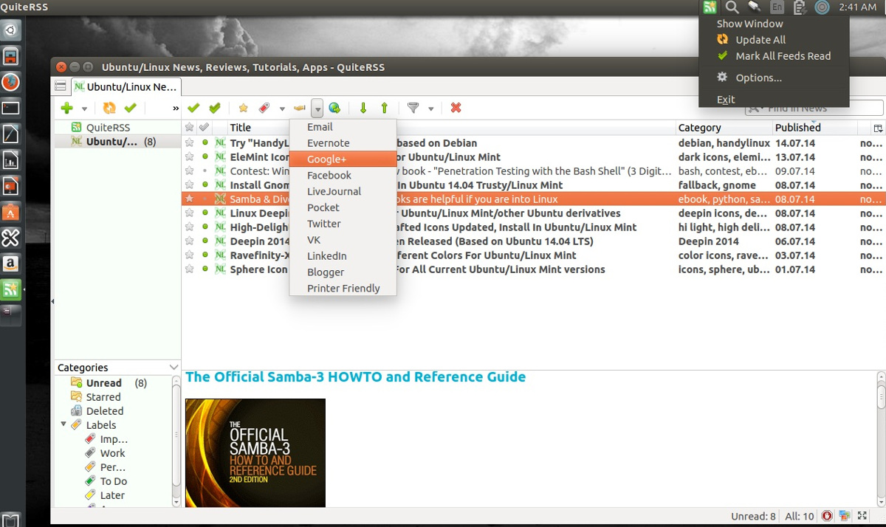
Task: Toggle star on 'Try HandyL...' news row
Action: (190, 143)
